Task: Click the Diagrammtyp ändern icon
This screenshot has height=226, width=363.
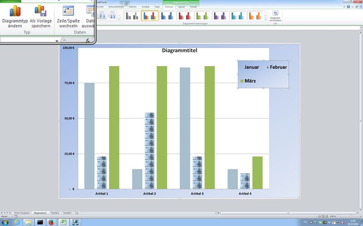Action: (x=15, y=11)
